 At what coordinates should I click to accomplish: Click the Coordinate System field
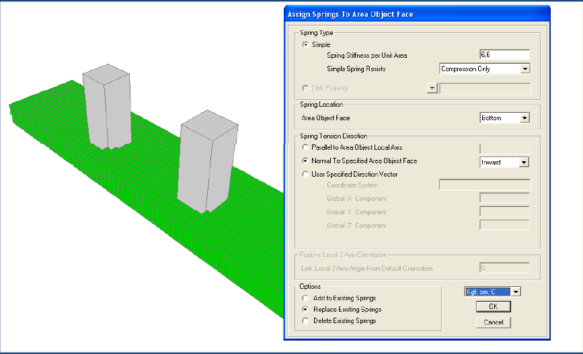click(484, 185)
